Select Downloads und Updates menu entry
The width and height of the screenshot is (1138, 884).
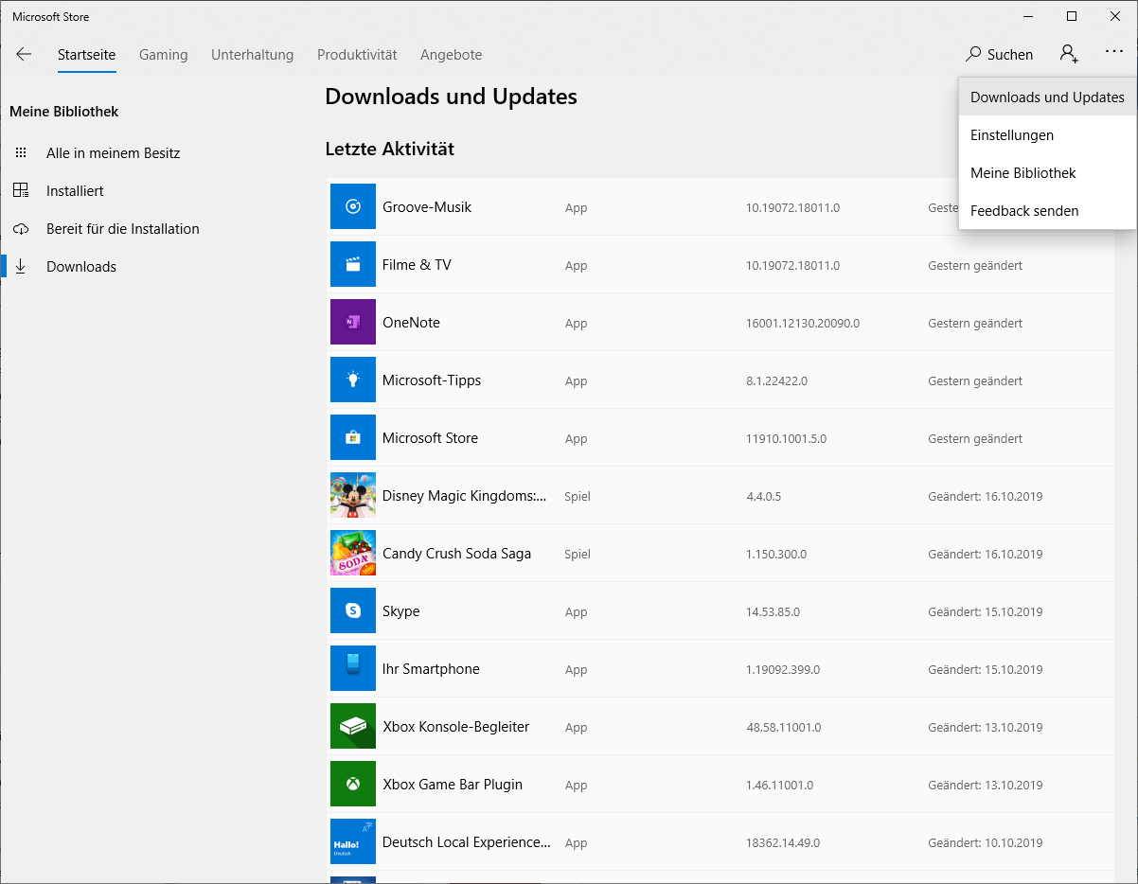click(x=1047, y=97)
